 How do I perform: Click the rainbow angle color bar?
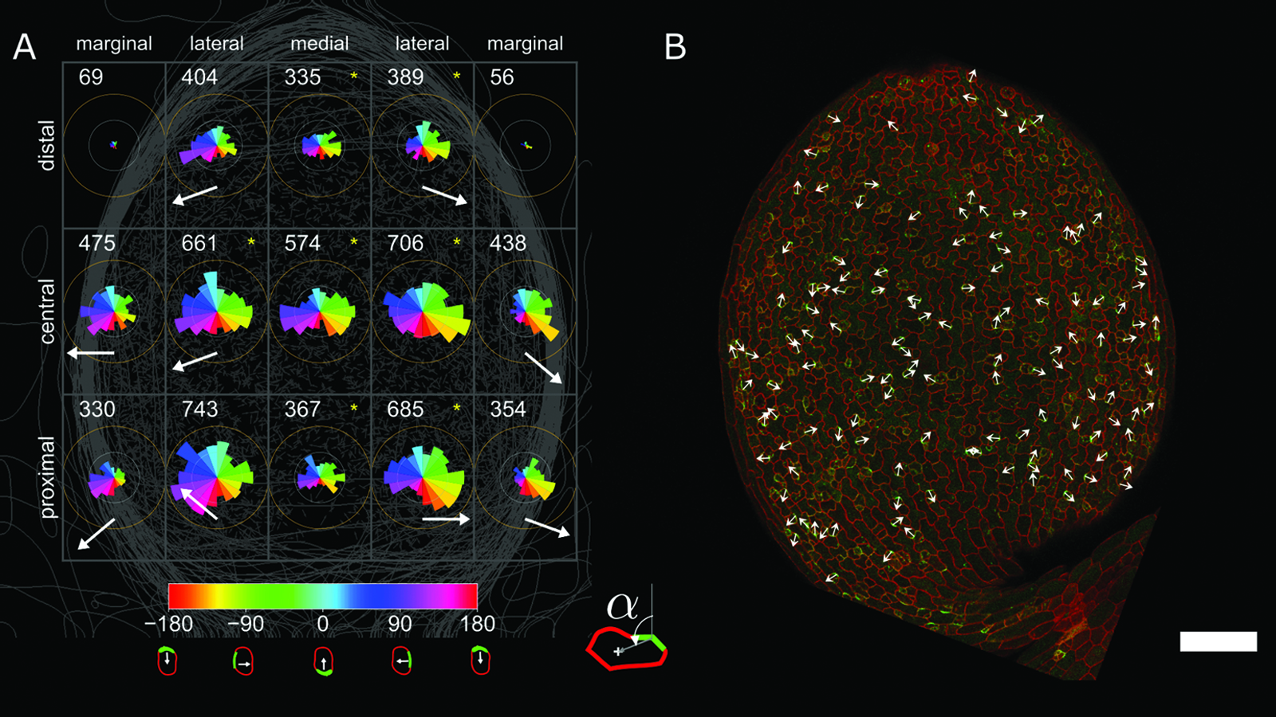click(x=322, y=596)
